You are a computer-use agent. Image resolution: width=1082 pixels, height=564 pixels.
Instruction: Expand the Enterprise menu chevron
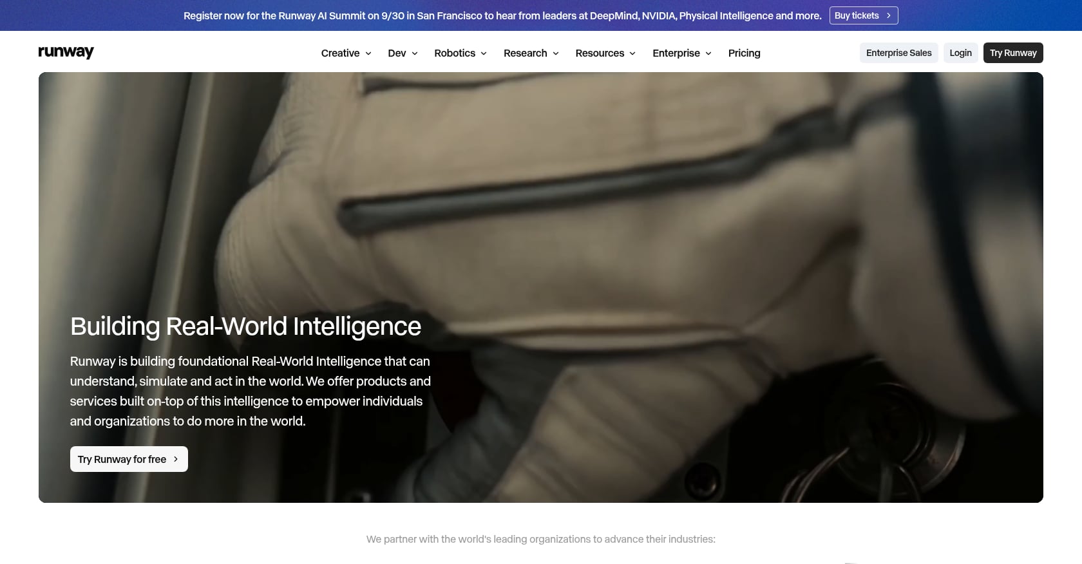click(708, 53)
